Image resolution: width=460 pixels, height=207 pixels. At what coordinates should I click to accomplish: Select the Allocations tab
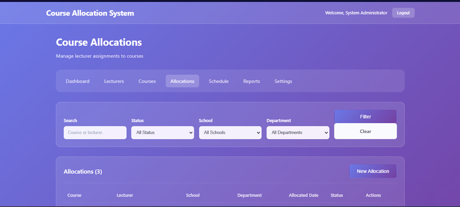tap(182, 81)
